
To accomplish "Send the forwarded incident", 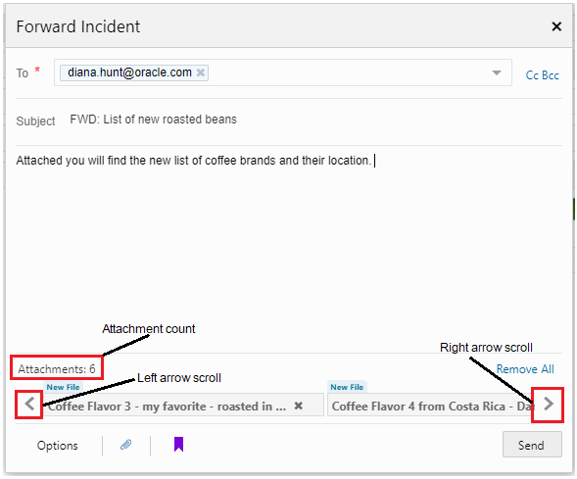I will [532, 445].
